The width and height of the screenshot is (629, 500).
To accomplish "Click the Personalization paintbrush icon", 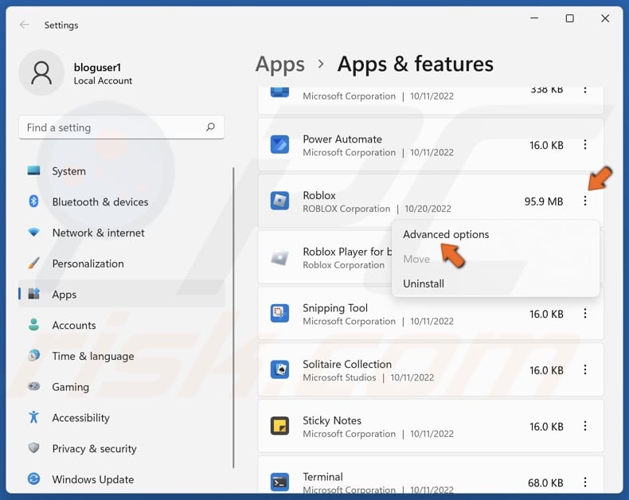I will [x=33, y=263].
